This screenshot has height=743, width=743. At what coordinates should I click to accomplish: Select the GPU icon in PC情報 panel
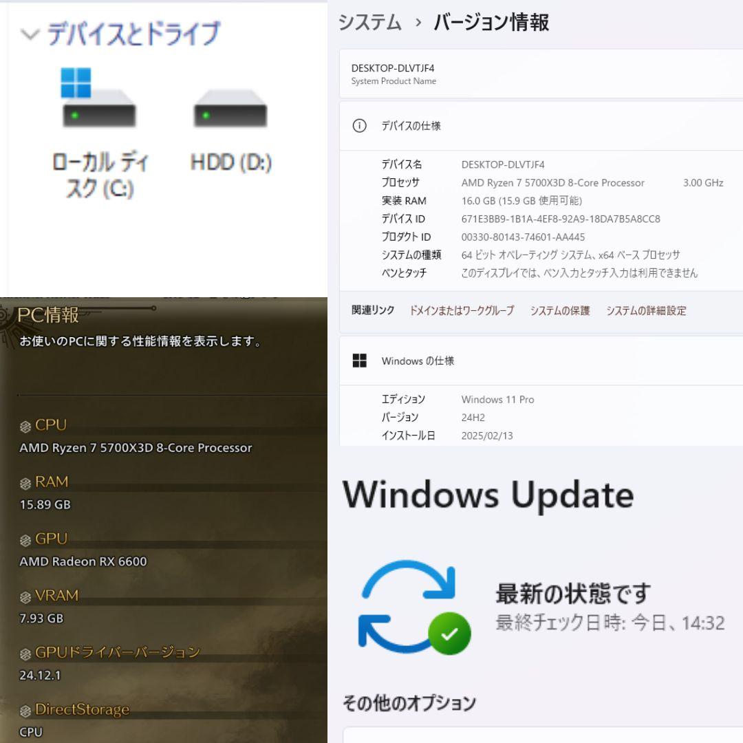coord(24,538)
